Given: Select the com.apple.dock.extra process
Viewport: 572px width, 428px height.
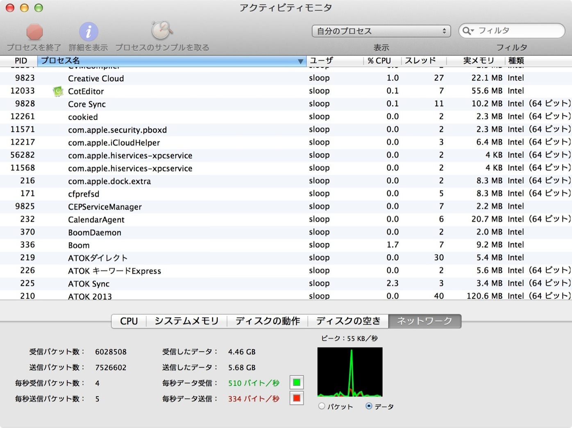Looking at the screenshot, I should pyautogui.click(x=286, y=181).
